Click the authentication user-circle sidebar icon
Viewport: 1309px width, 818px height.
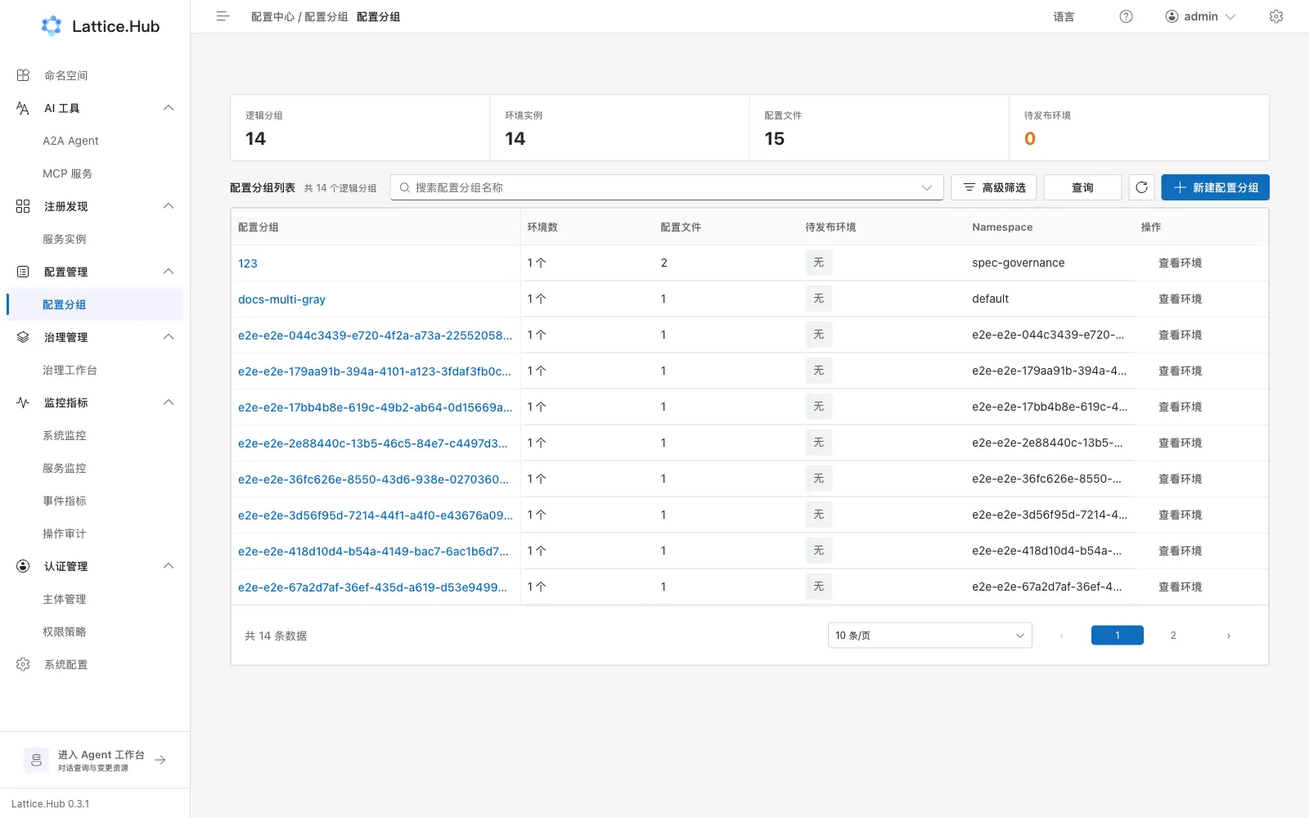[x=23, y=566]
